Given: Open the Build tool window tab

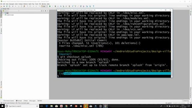Looking at the screenshot, I should click(25, 101).
